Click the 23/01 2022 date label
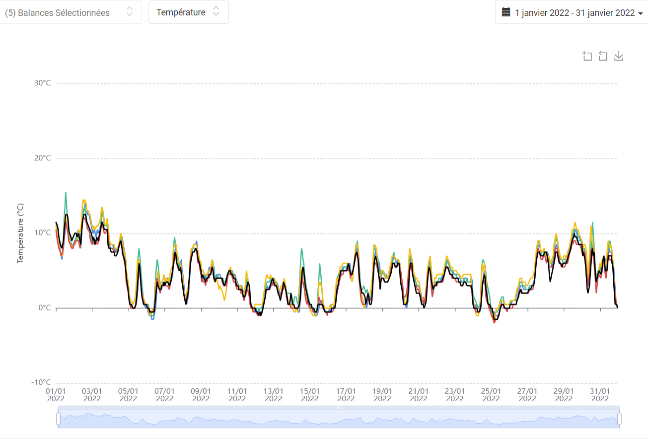Image resolution: width=649 pixels, height=441 pixels. [x=455, y=395]
